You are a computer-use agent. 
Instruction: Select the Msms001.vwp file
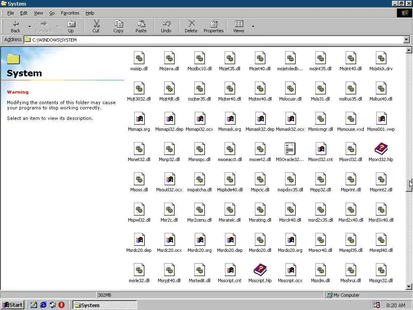381,122
